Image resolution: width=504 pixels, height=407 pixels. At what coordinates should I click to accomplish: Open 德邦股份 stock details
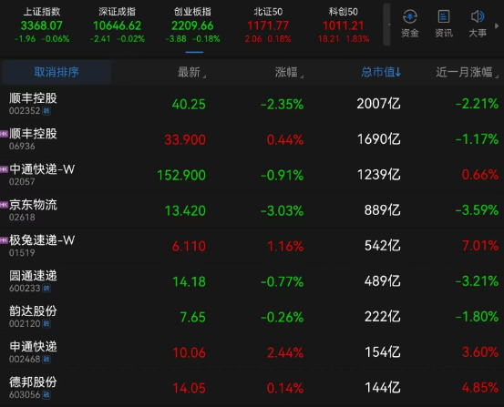point(252,388)
